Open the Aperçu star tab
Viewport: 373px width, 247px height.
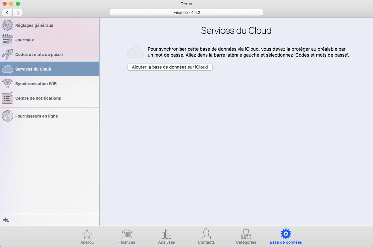87,237
